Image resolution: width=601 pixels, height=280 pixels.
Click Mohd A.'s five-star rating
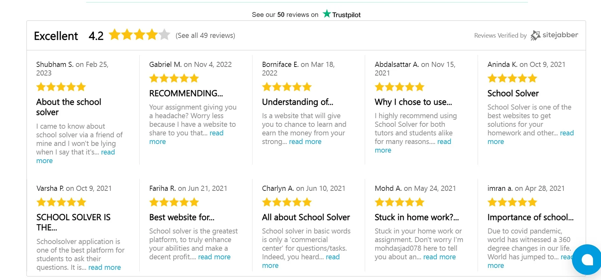[399, 202]
